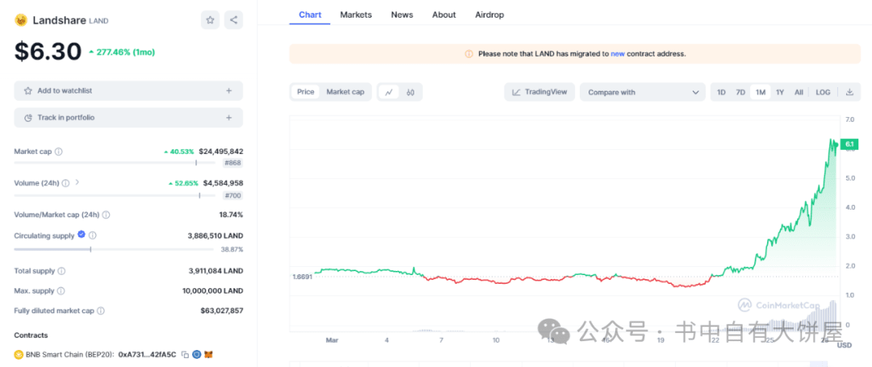Add LAND to MetaMask via fox icon
The width and height of the screenshot is (872, 367).
pyautogui.click(x=208, y=354)
